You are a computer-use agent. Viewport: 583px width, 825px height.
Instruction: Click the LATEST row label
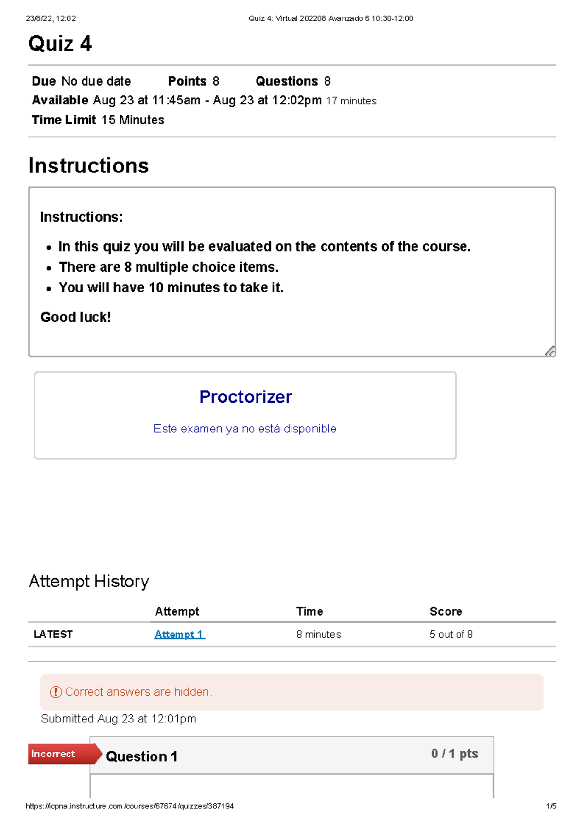point(53,635)
